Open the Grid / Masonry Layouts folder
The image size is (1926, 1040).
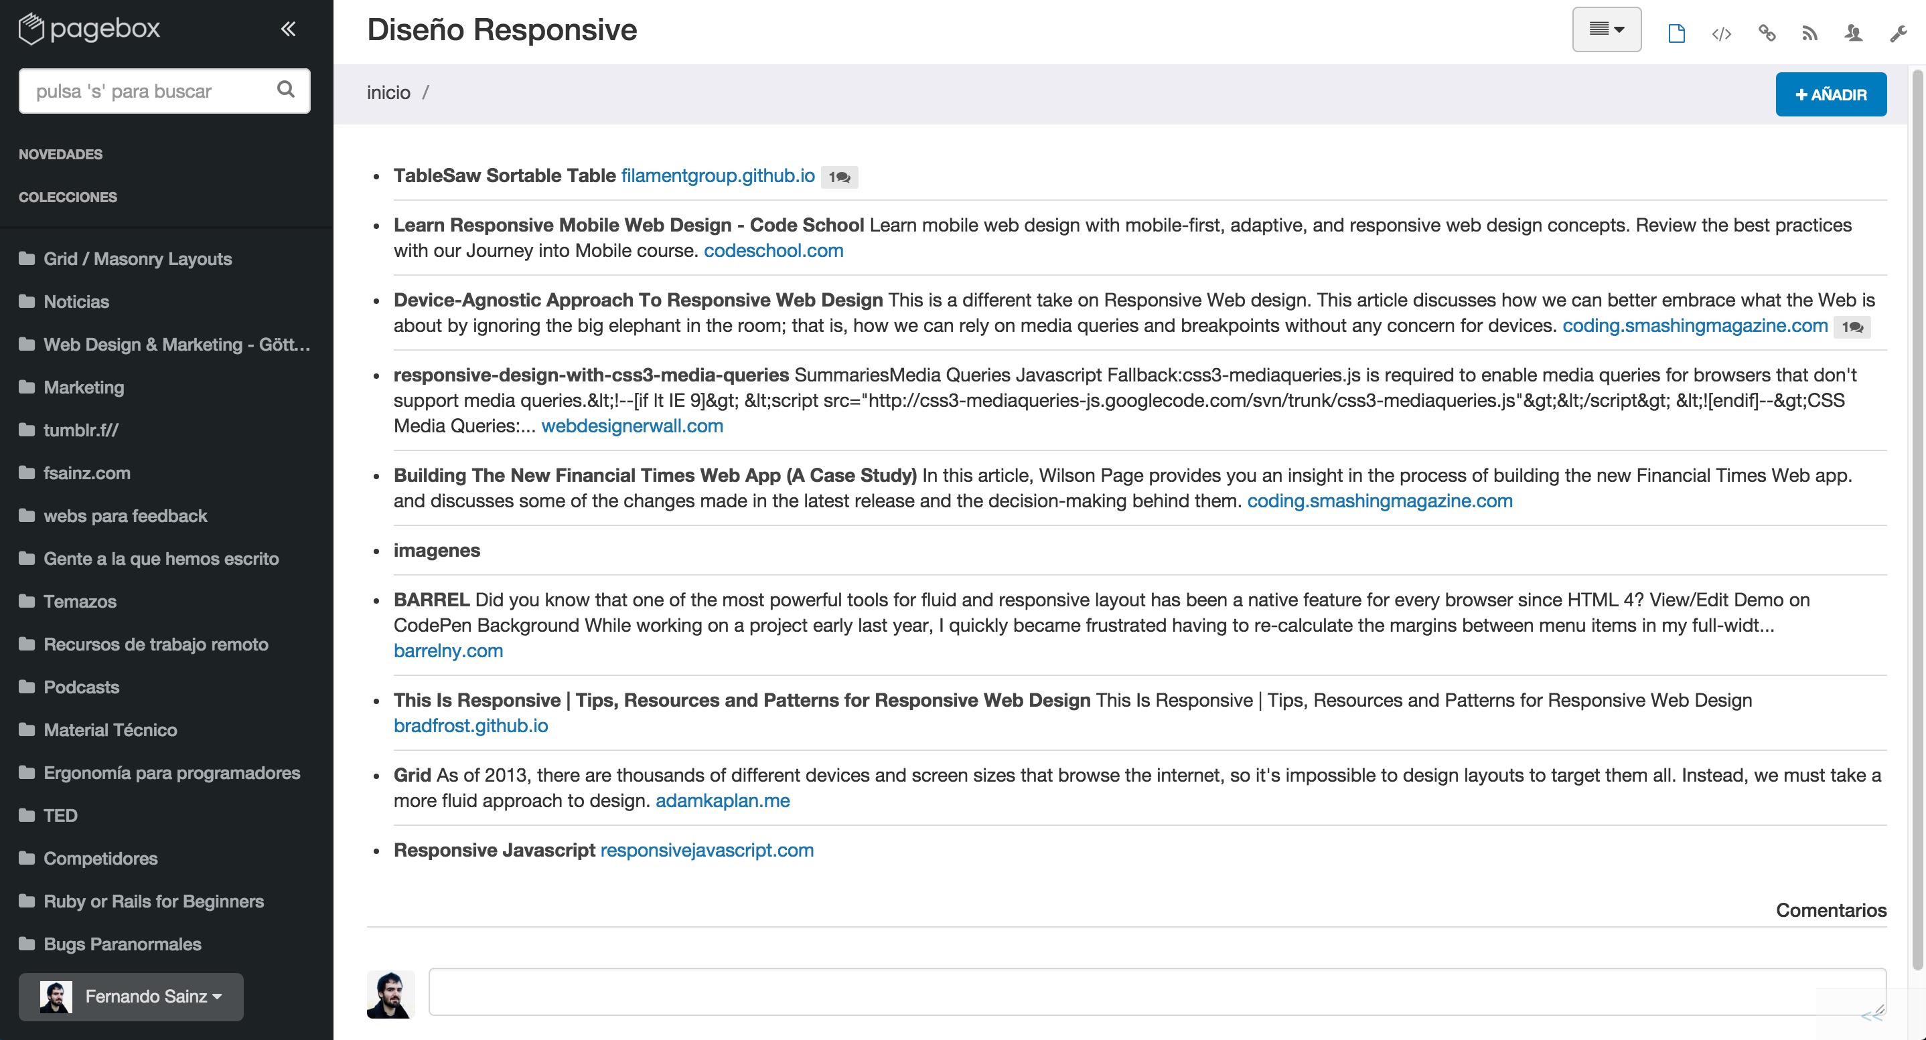[x=137, y=259]
